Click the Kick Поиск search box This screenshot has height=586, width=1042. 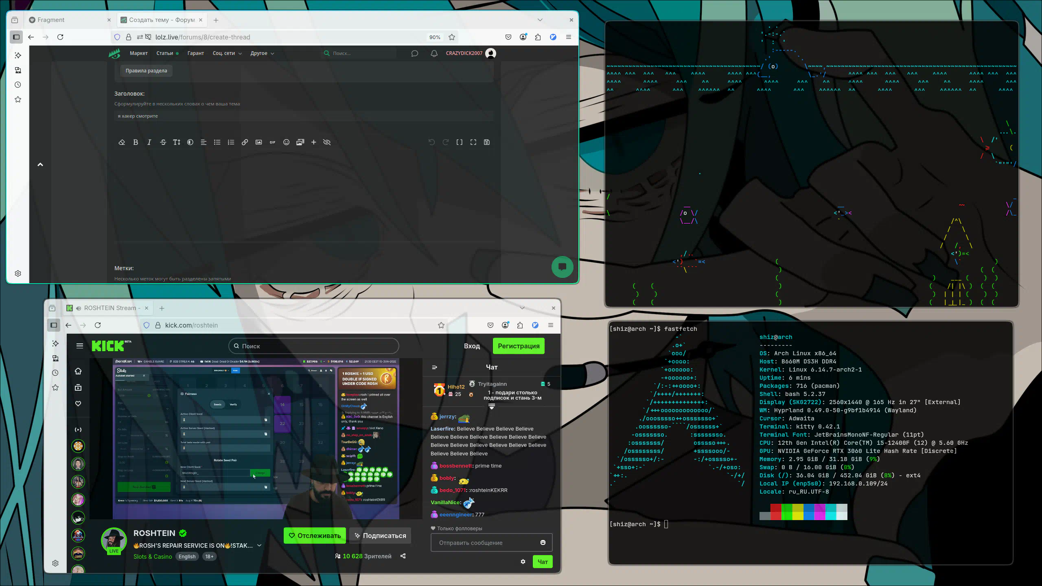click(314, 346)
